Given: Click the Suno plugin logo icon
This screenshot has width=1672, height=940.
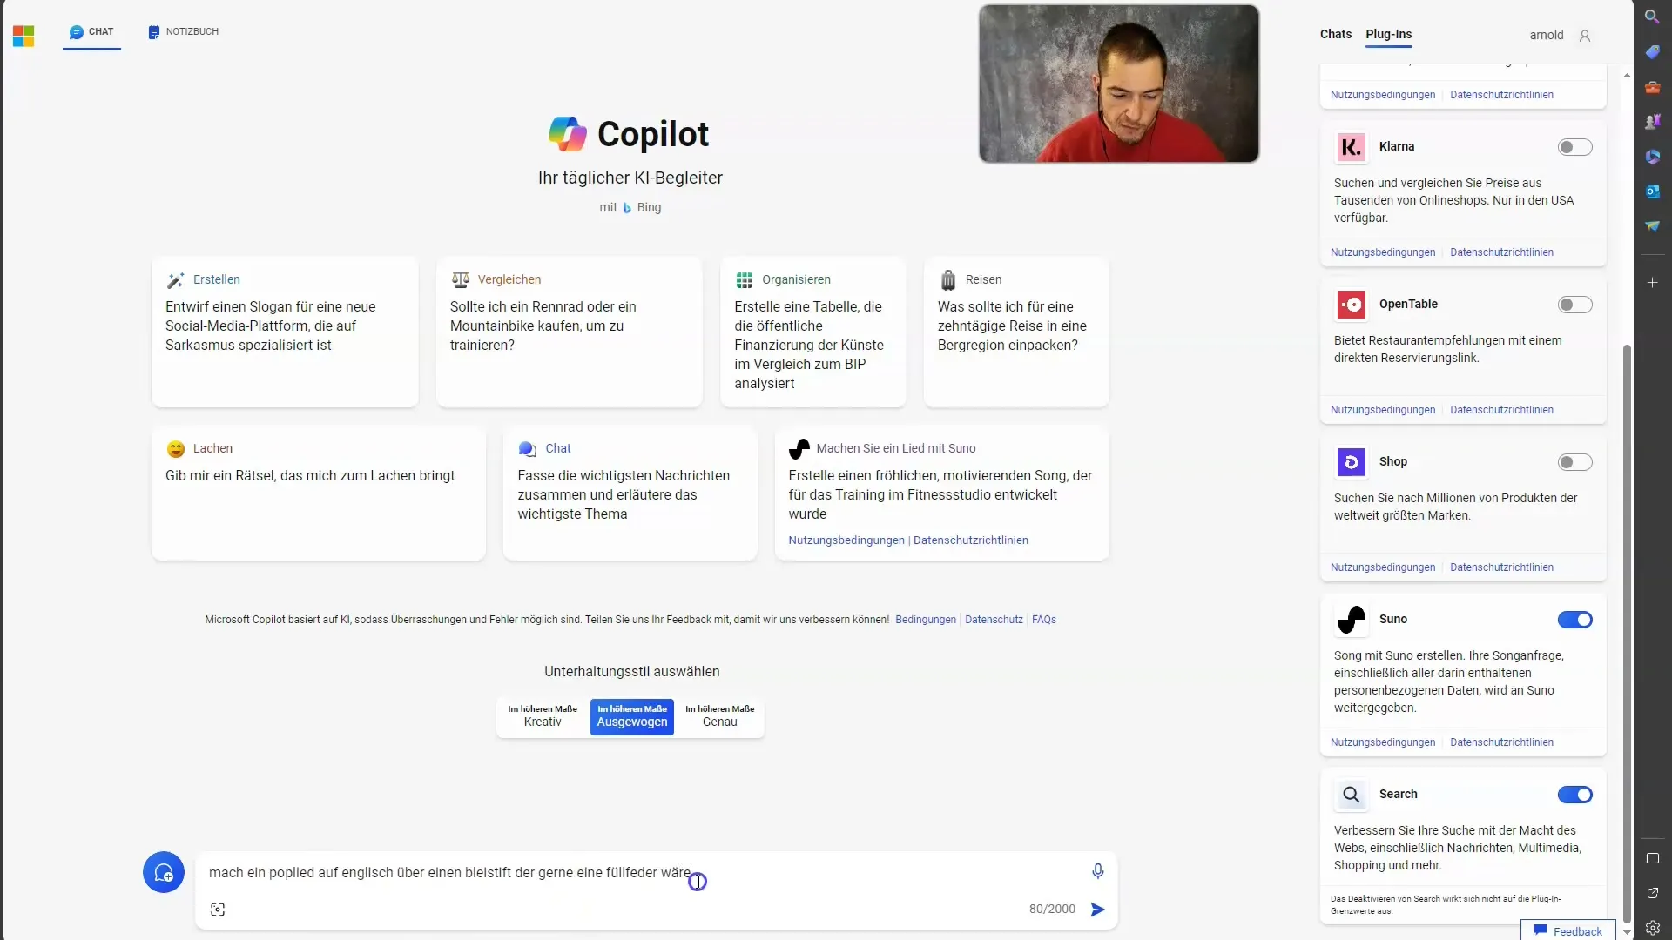Looking at the screenshot, I should pyautogui.click(x=1352, y=619).
